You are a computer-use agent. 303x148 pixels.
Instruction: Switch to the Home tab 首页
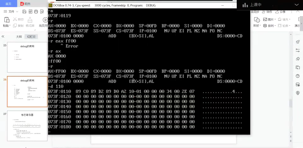click(x=8, y=4)
